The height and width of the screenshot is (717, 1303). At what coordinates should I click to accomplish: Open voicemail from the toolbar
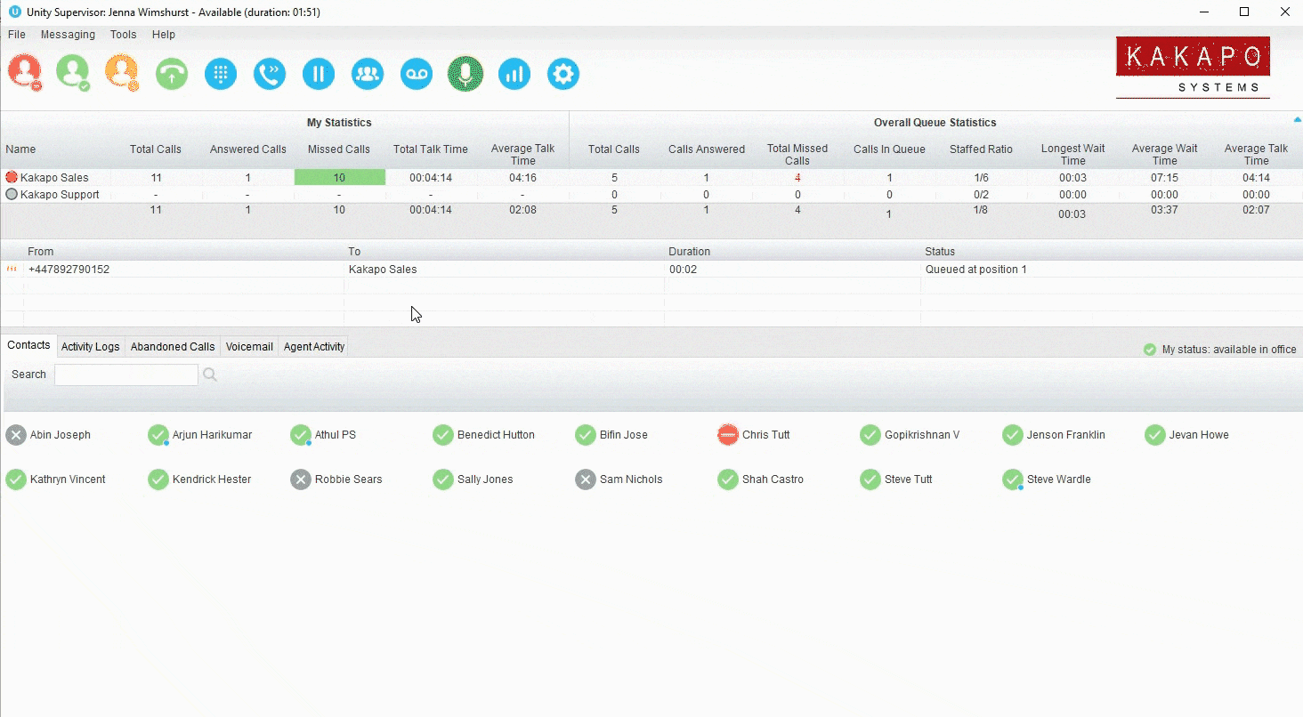pos(416,74)
